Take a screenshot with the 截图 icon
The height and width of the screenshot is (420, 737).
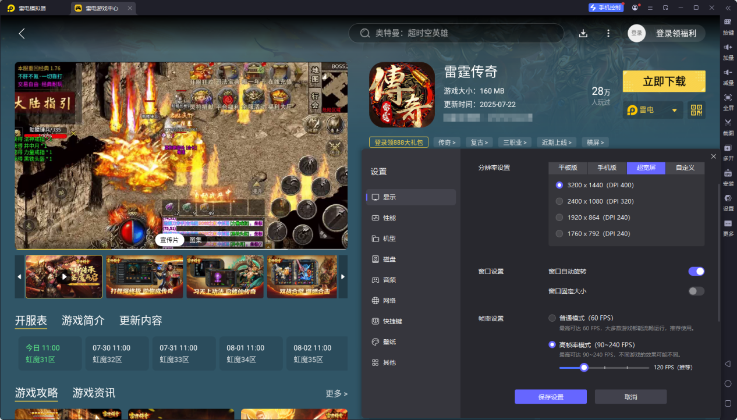click(x=728, y=126)
